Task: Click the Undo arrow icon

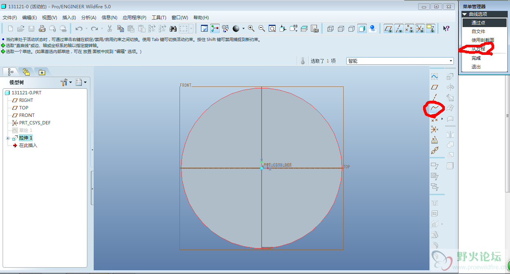Action: point(79,29)
